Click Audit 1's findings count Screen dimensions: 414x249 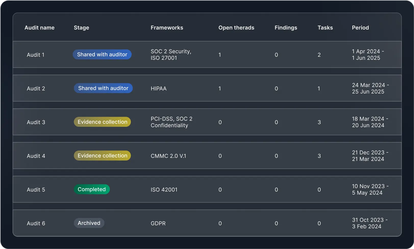[276, 55]
